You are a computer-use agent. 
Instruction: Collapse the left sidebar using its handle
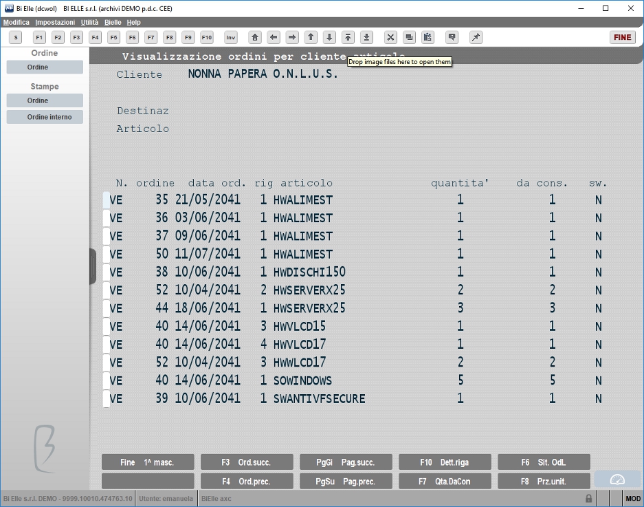tap(93, 266)
